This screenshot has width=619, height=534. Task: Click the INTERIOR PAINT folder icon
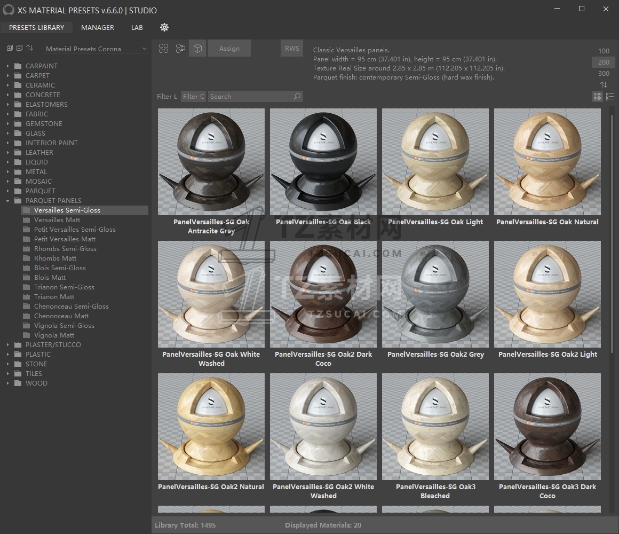click(x=18, y=143)
